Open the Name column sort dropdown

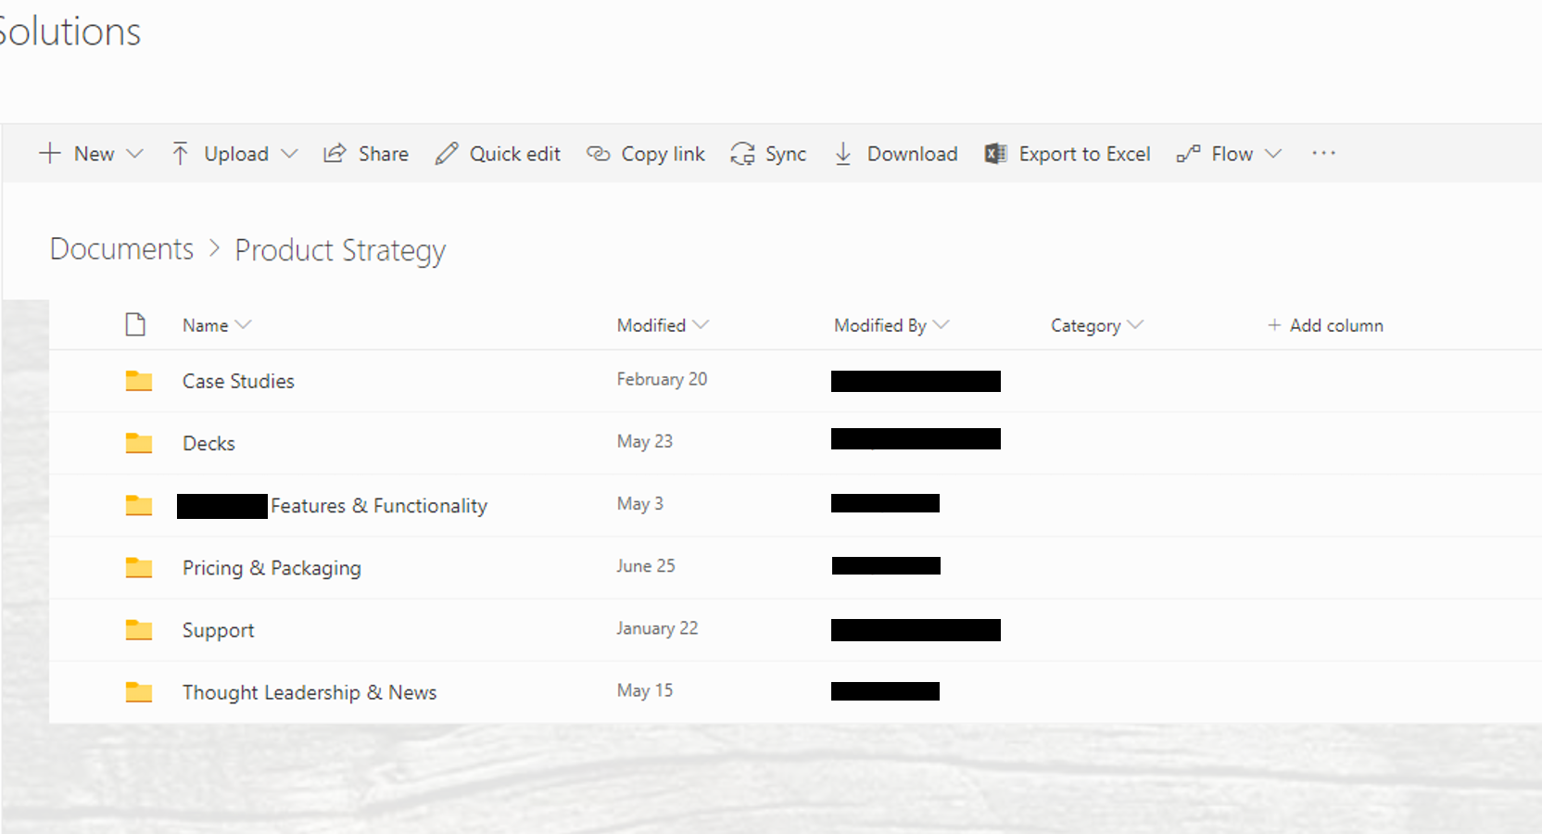click(243, 324)
